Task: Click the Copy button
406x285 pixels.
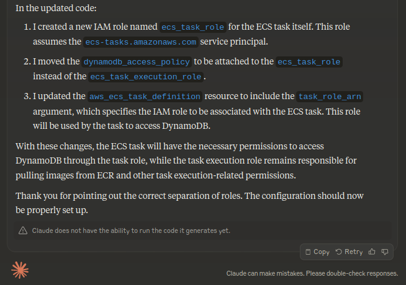Action: click(317, 252)
